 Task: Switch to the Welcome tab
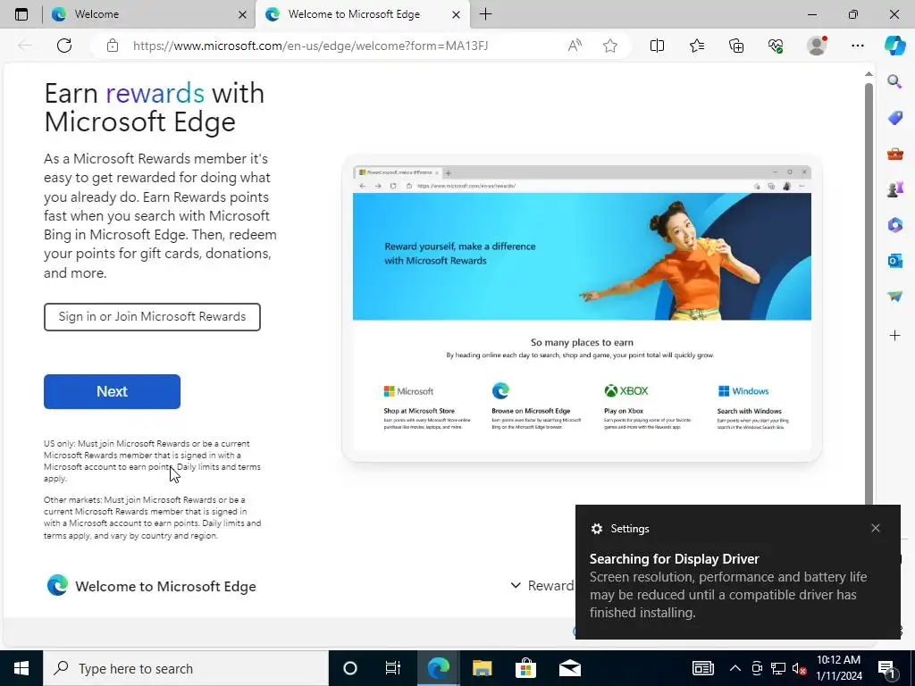(149, 14)
